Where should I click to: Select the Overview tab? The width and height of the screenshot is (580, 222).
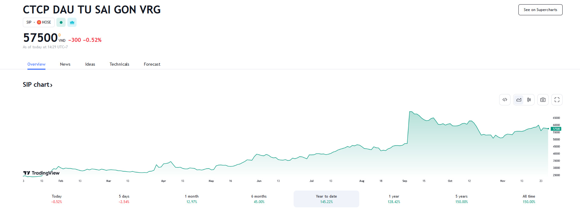tap(36, 64)
